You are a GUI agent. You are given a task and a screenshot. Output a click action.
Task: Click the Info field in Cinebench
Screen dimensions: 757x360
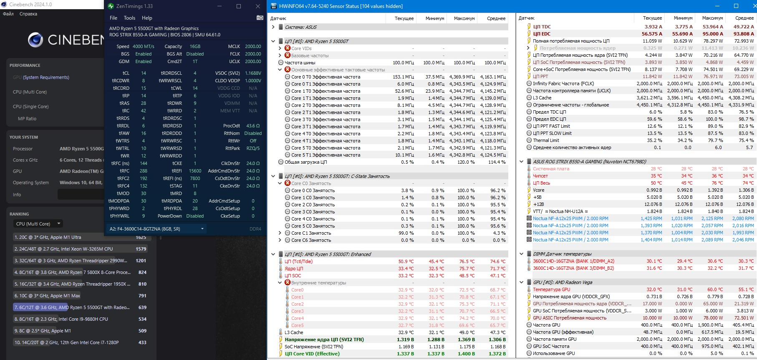pyautogui.click(x=81, y=195)
